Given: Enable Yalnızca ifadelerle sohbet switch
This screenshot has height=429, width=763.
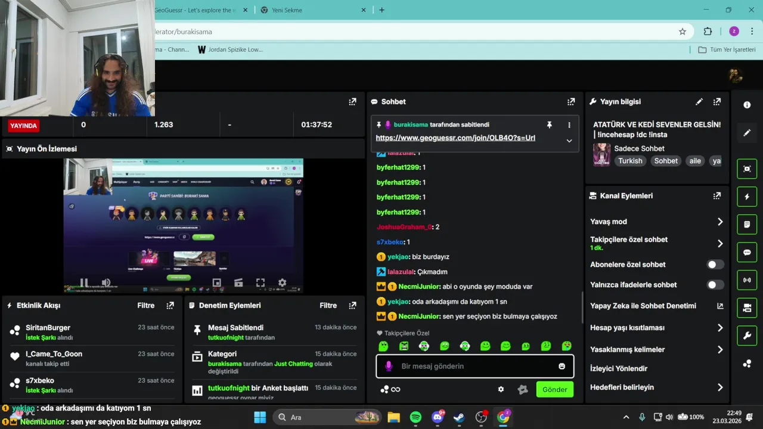Looking at the screenshot, I should [715, 285].
